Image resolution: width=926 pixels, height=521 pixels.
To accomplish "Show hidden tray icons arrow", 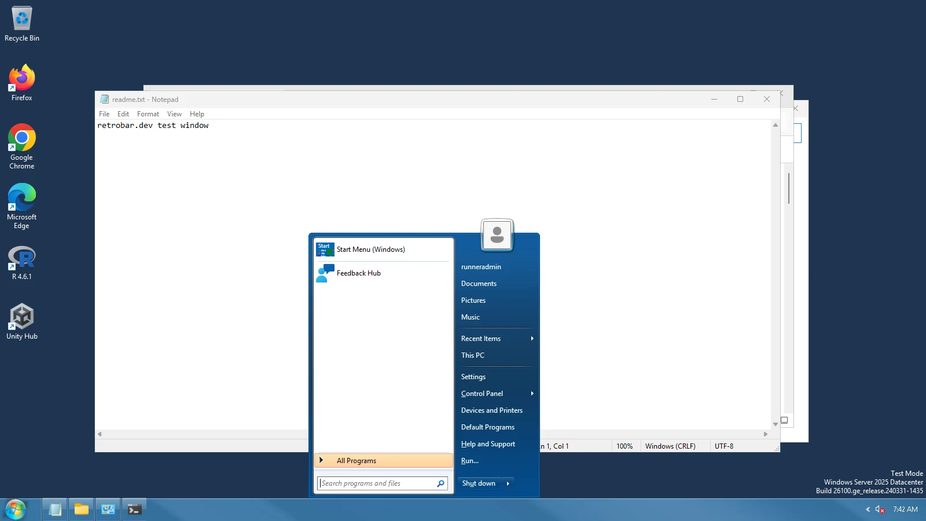I will (x=868, y=509).
